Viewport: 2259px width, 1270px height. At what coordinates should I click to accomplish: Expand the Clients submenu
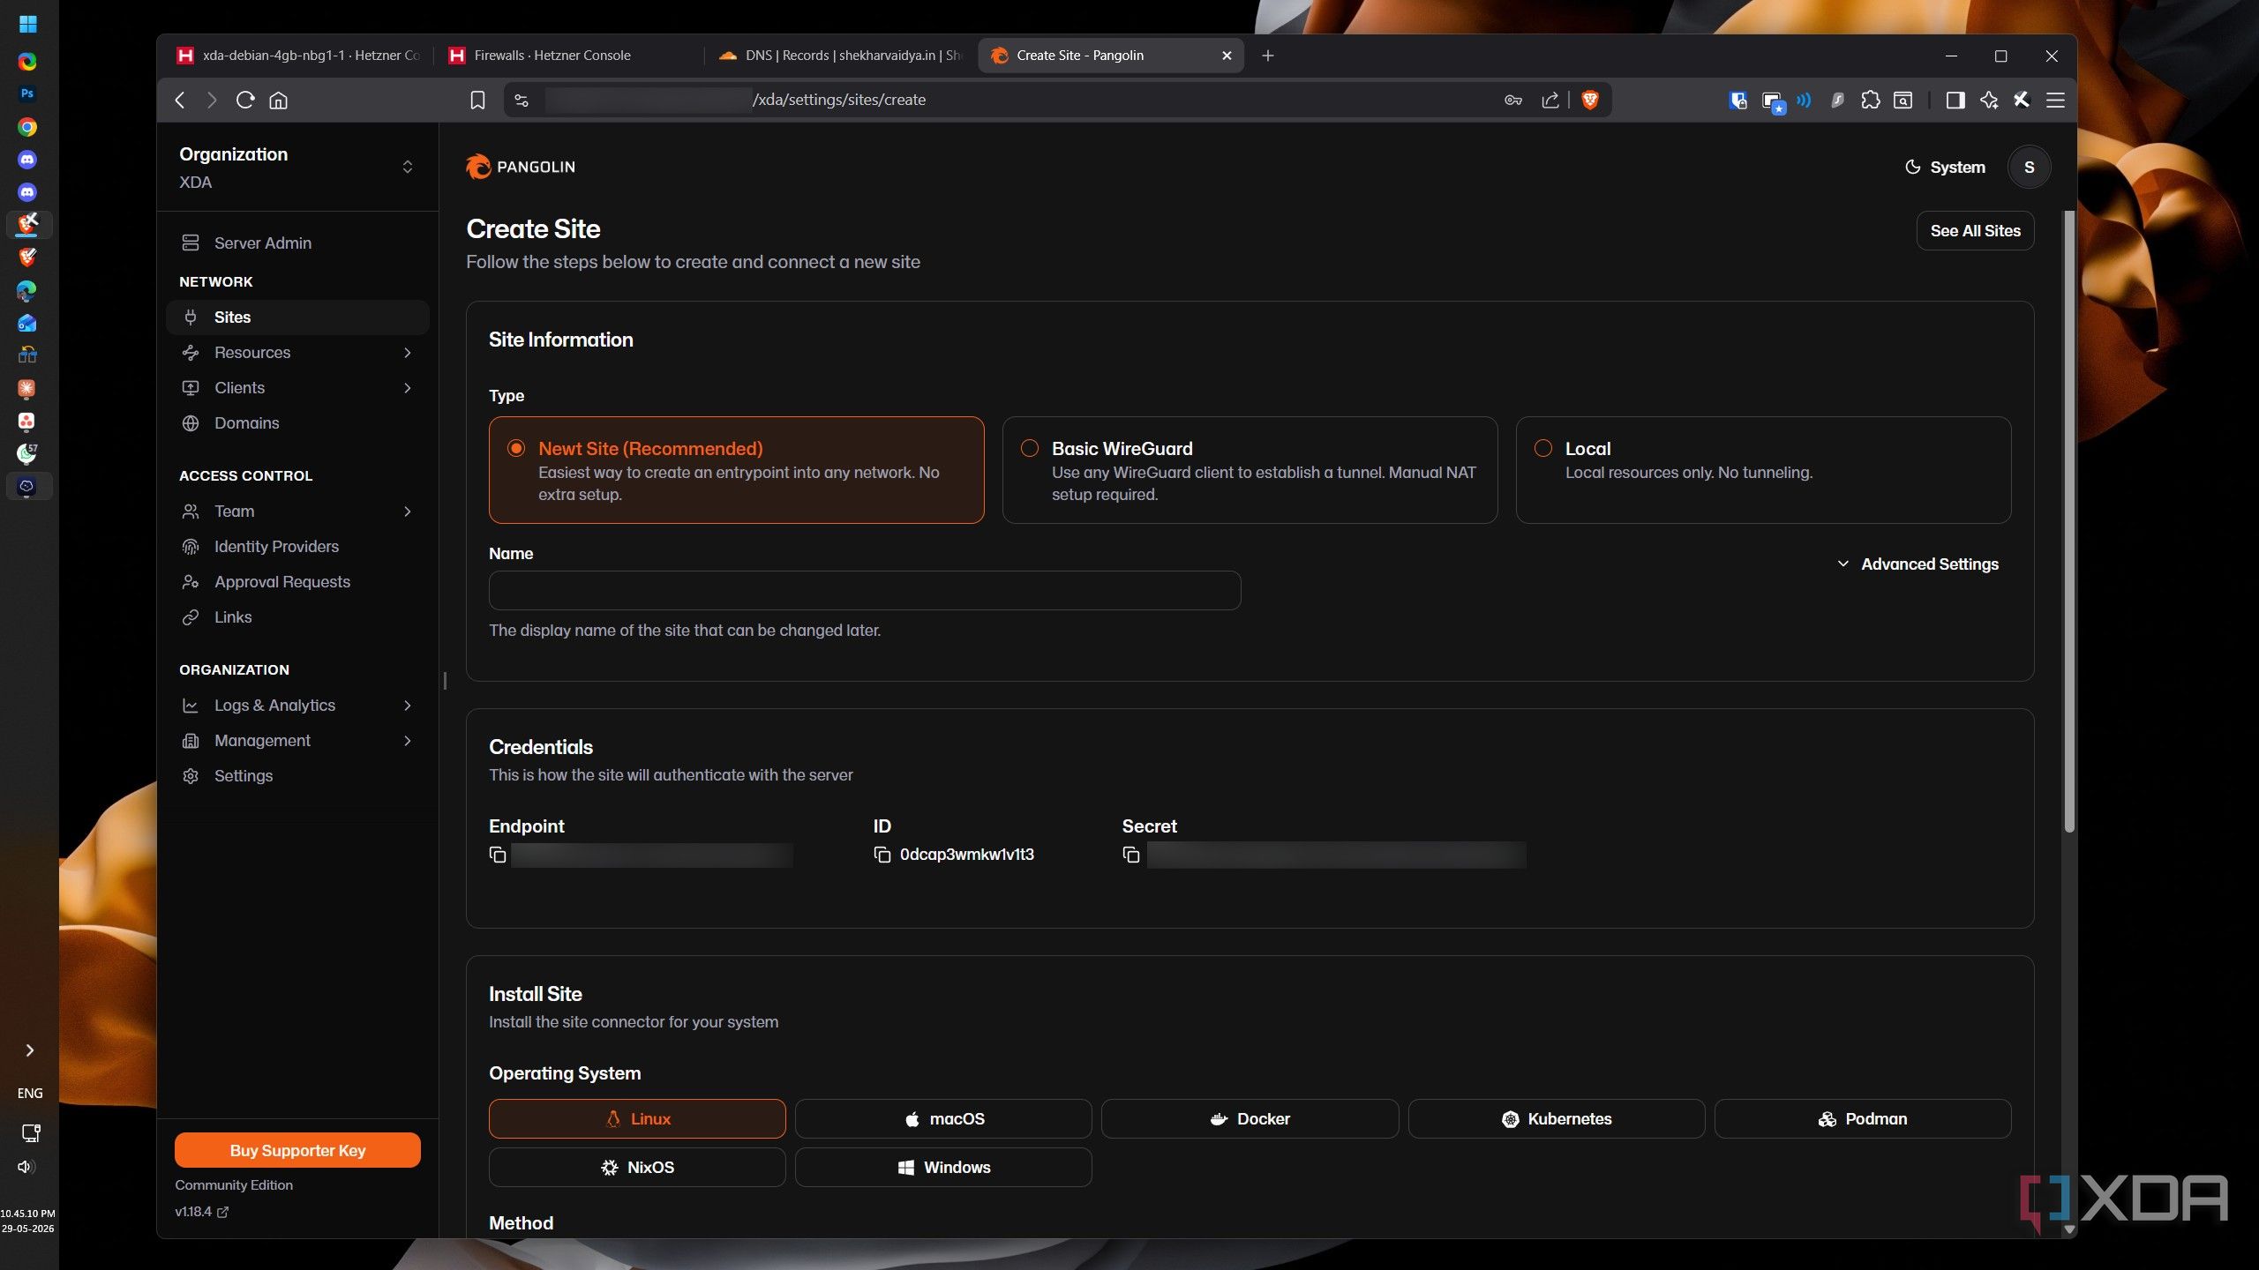pos(297,388)
